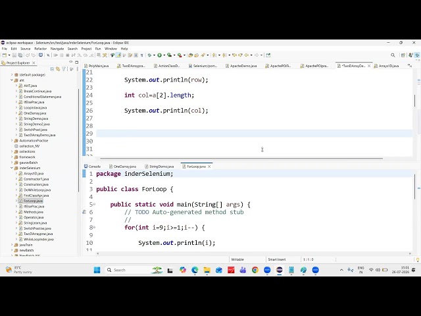Collapse the aht package node
The width and height of the screenshot is (421, 316).
[x=12, y=80]
